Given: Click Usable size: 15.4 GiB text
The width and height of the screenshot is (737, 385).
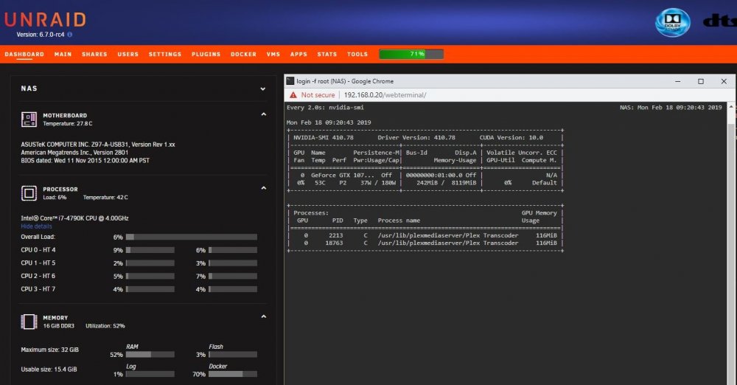Looking at the screenshot, I should pos(49,370).
